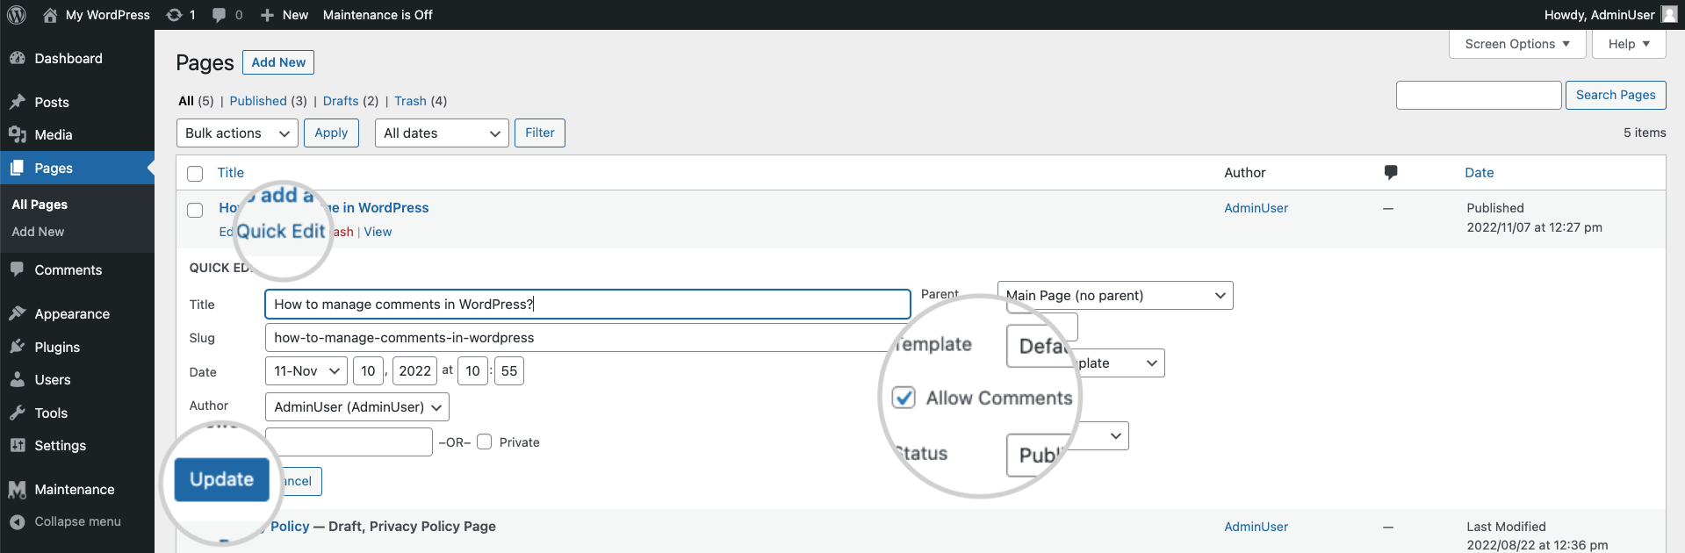
Task: Visit site via the home icon
Action: pyautogui.click(x=50, y=15)
